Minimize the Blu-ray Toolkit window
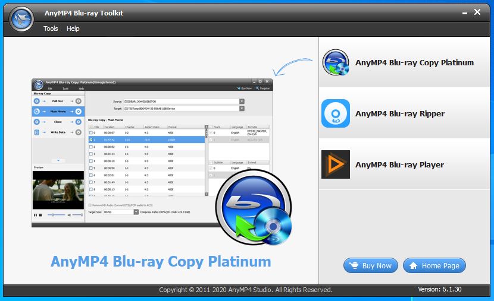494x301 pixels. pyautogui.click(x=465, y=13)
